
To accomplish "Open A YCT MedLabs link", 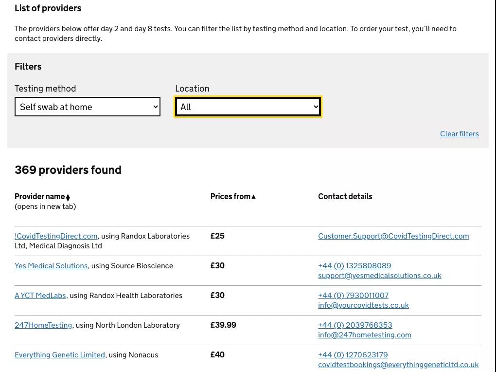I will (40, 296).
